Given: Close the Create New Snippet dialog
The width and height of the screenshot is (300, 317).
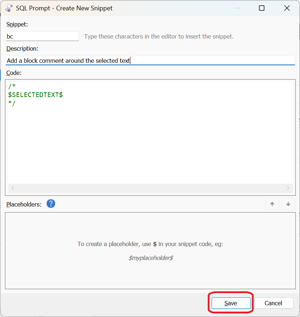Looking at the screenshot, I should pyautogui.click(x=287, y=8).
